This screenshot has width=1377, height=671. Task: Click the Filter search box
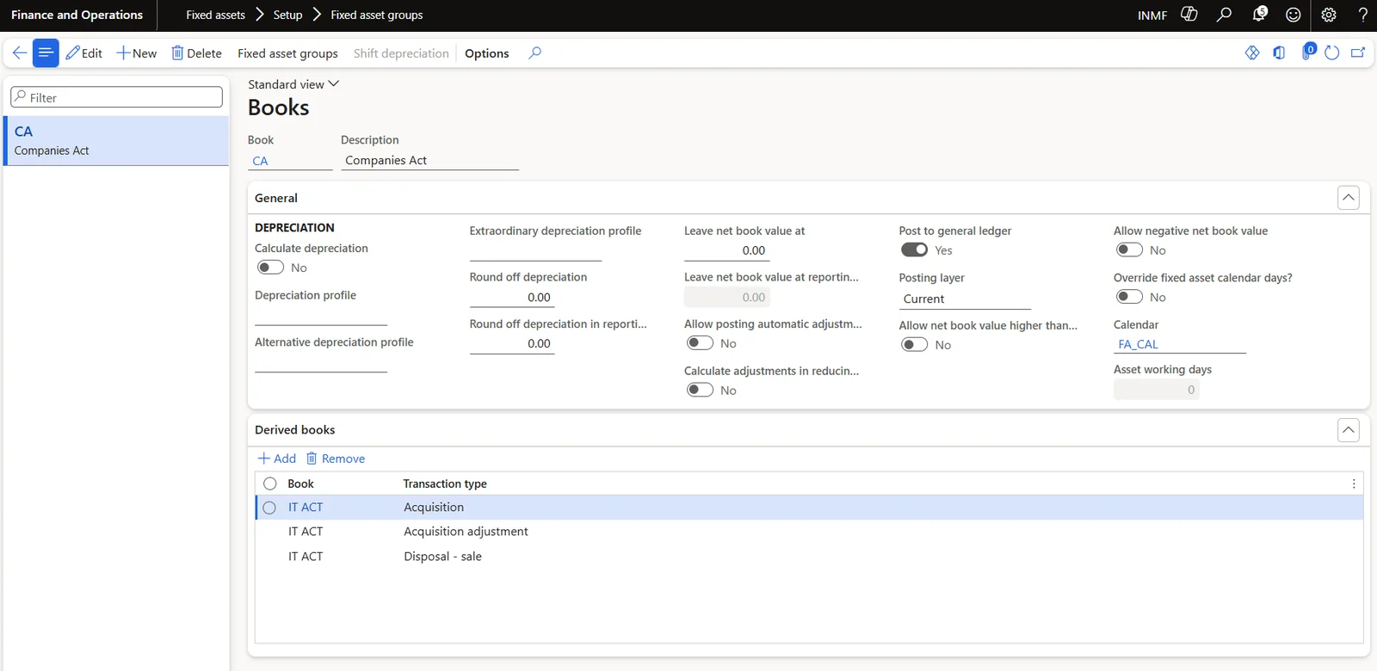point(116,97)
